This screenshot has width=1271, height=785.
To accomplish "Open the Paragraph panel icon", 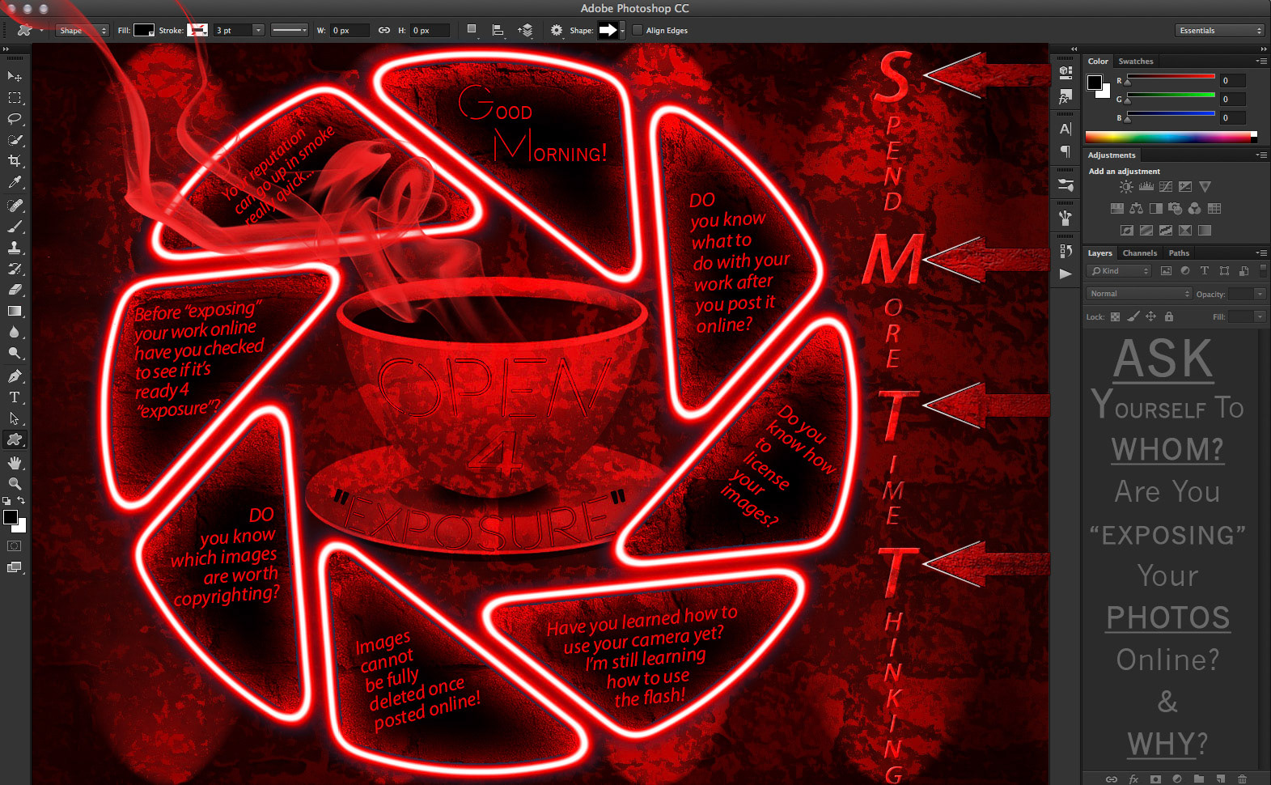I will pyautogui.click(x=1066, y=151).
